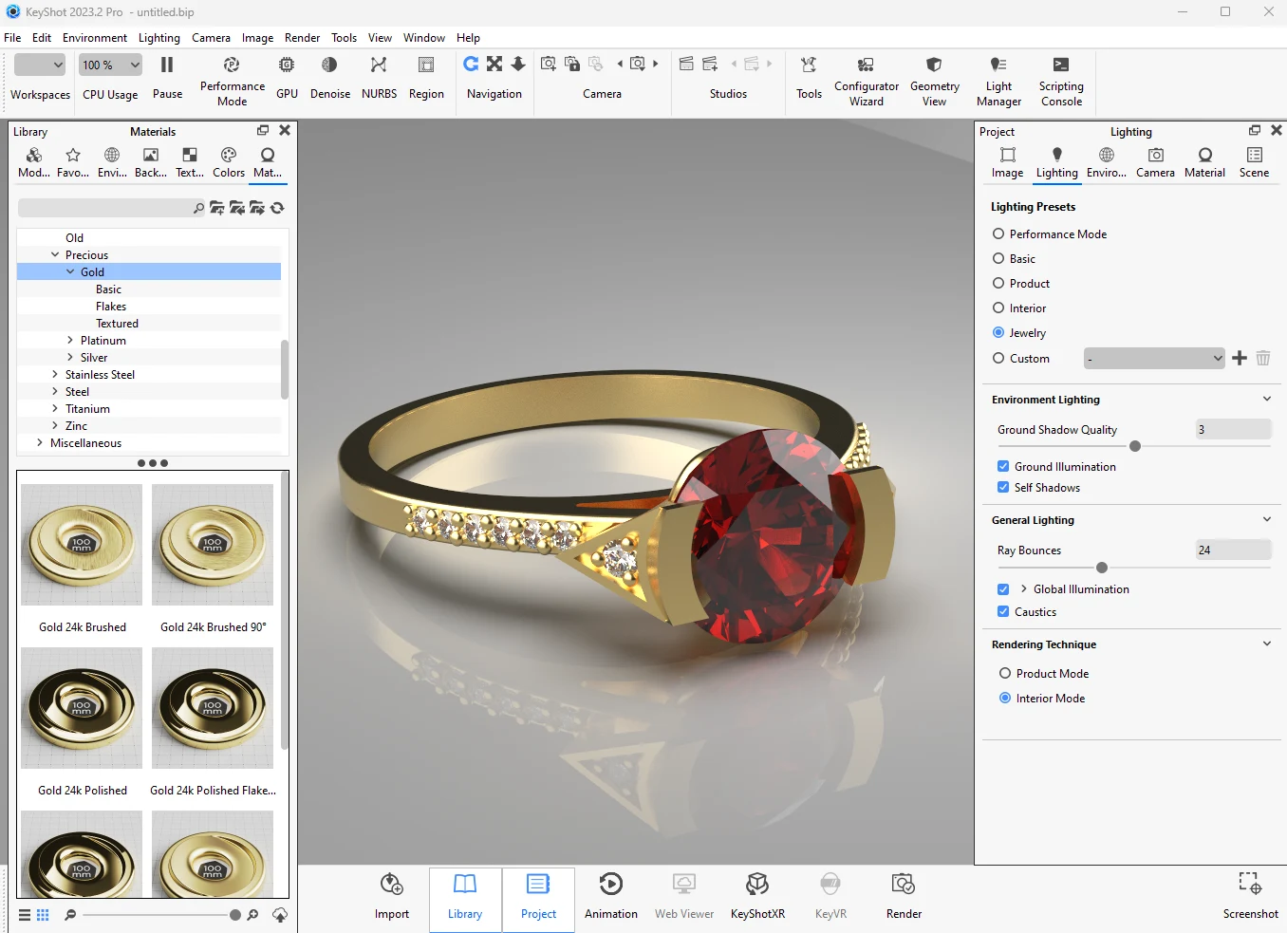Open the Animation timeline

pyautogui.click(x=611, y=897)
